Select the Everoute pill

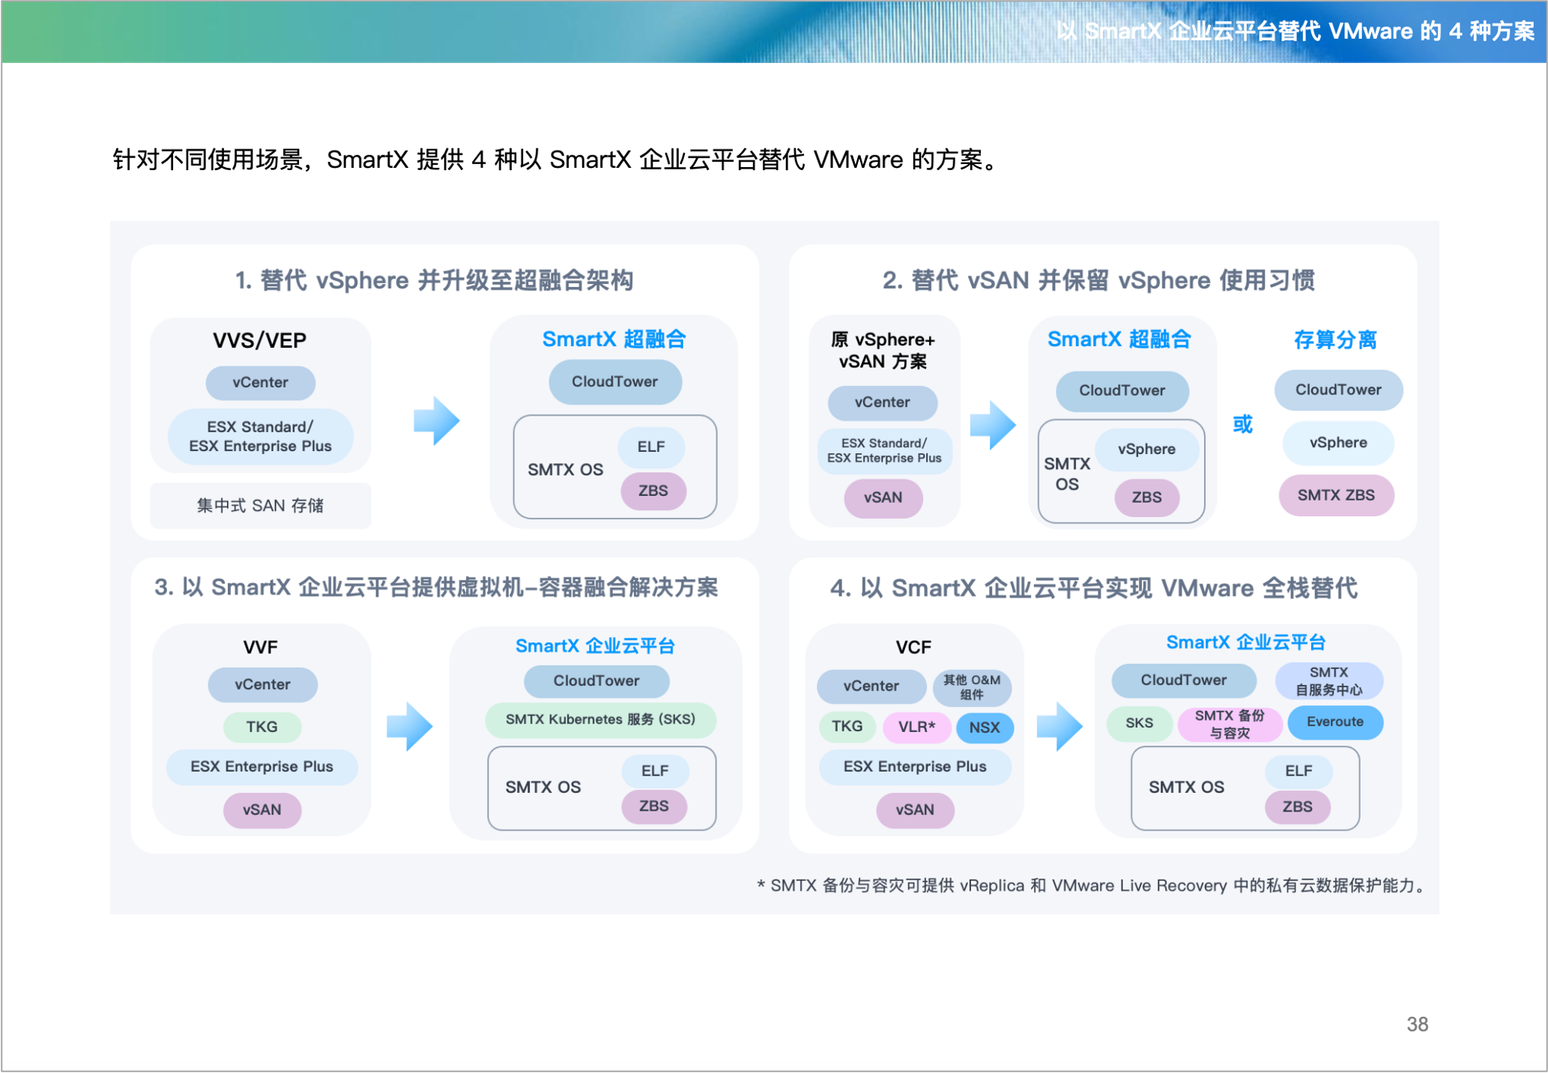click(x=1334, y=722)
